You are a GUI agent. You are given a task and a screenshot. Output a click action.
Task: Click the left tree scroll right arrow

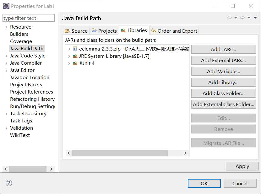[51, 169]
